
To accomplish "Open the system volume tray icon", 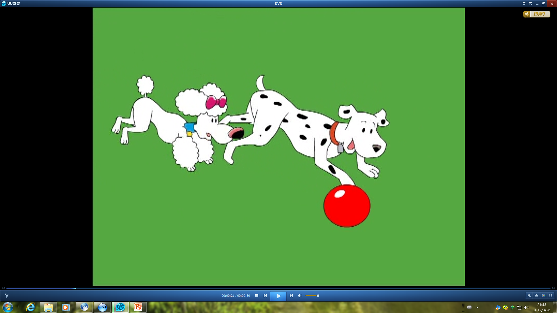I will [x=526, y=307].
